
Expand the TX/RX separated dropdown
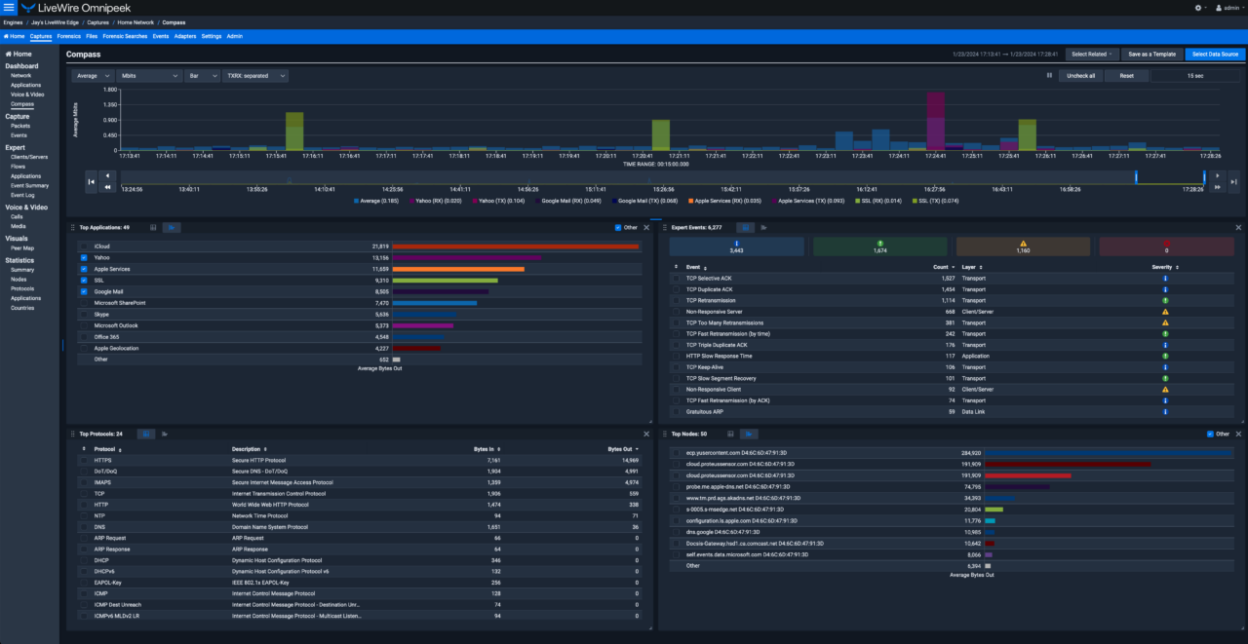(x=254, y=75)
